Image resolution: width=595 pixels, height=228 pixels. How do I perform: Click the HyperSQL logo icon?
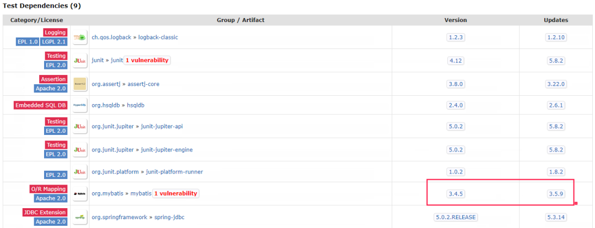[x=79, y=105]
